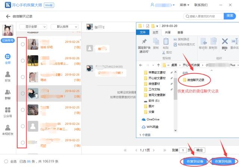Screen dimensions: 239x167
Task: Expand the account name dropdown arrow
Action: coord(174,5)
